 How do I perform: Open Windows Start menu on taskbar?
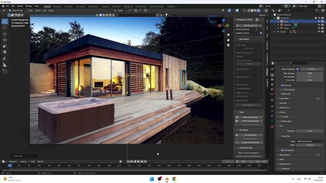tap(152, 179)
